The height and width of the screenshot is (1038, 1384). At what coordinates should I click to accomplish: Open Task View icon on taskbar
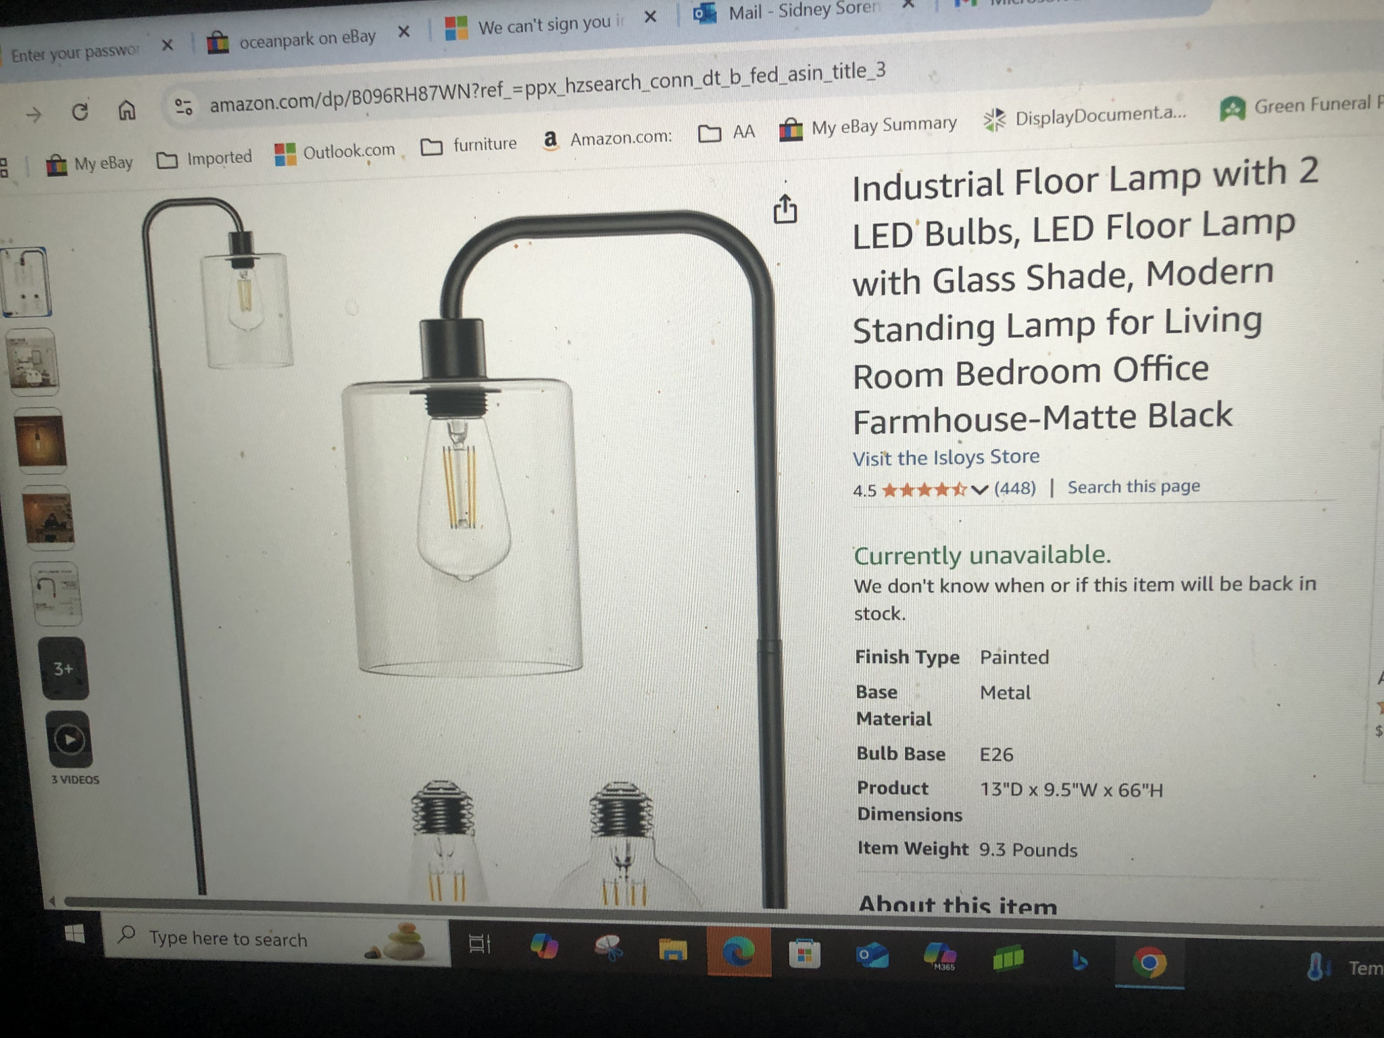click(479, 945)
